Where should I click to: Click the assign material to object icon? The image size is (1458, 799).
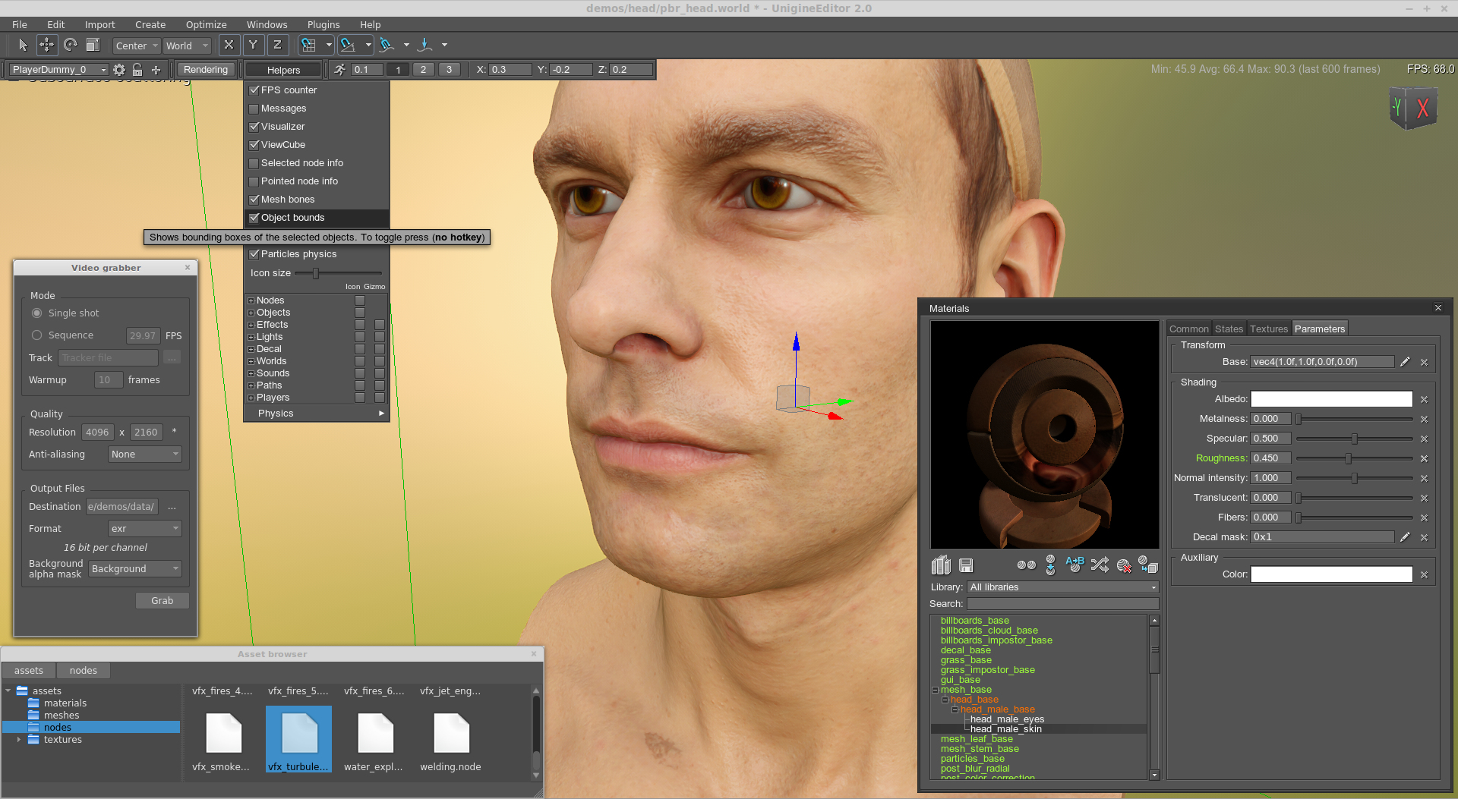(x=1147, y=565)
